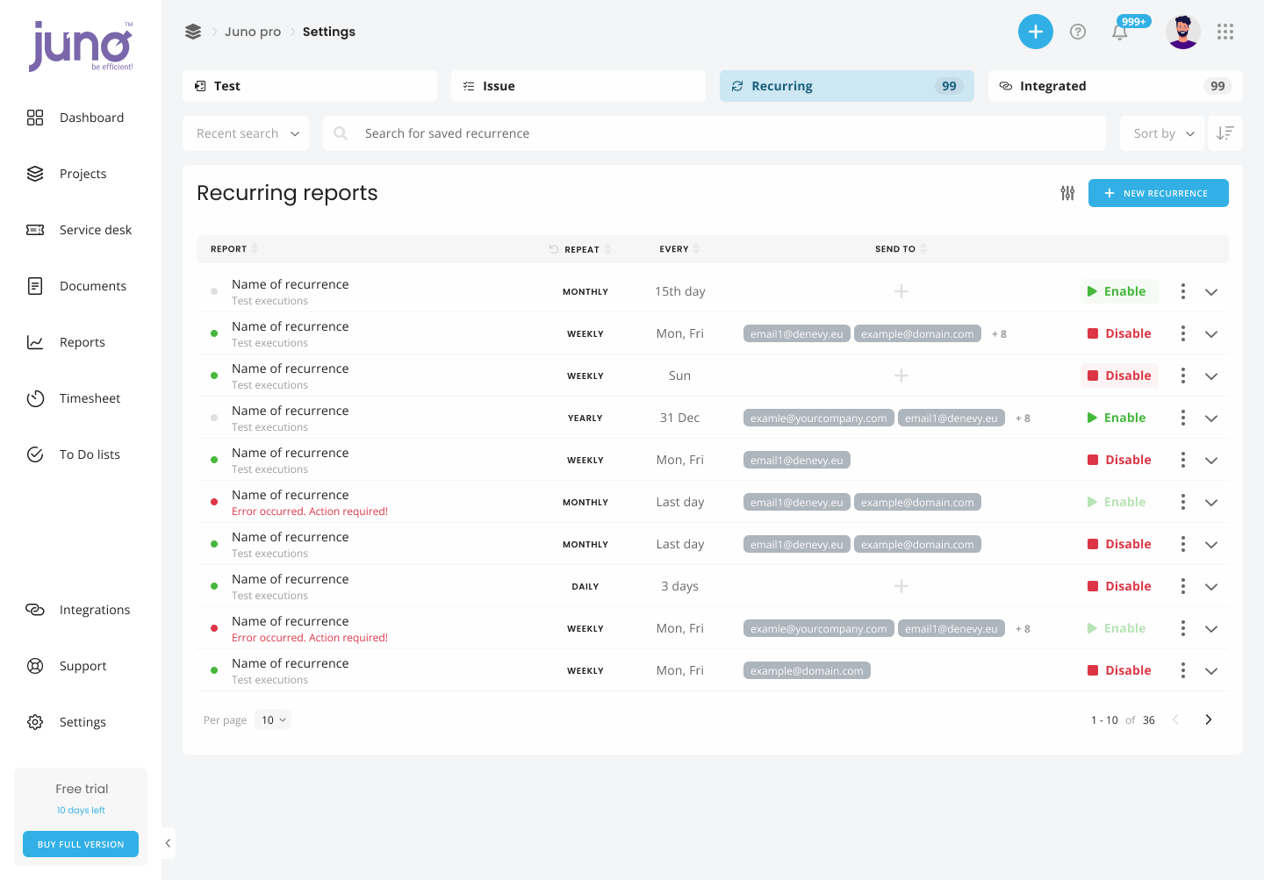Switch to the Issue tab
This screenshot has width=1264, height=880.
[578, 86]
